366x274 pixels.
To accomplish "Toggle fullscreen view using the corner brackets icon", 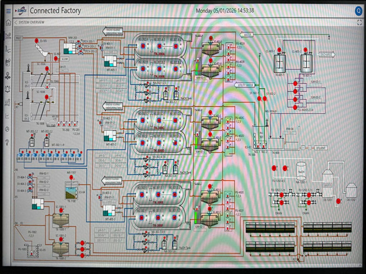I will tap(359, 22).
